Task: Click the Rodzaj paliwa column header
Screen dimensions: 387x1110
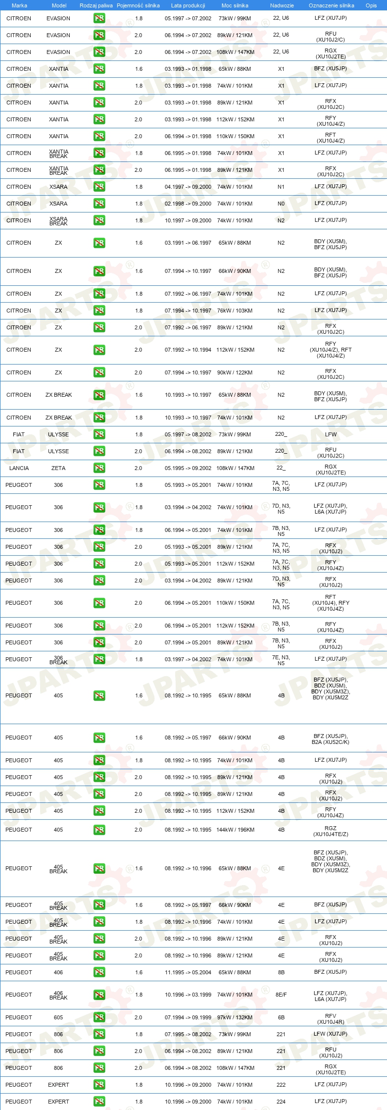Action: pyautogui.click(x=96, y=5)
